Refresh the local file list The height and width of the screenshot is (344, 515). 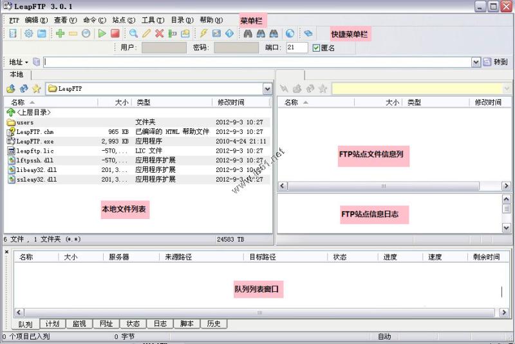point(24,88)
